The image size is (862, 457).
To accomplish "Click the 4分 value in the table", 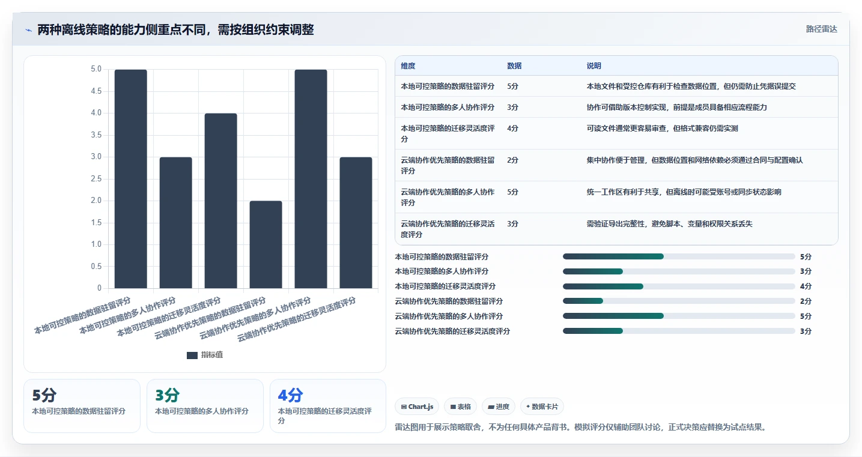I will coord(512,129).
